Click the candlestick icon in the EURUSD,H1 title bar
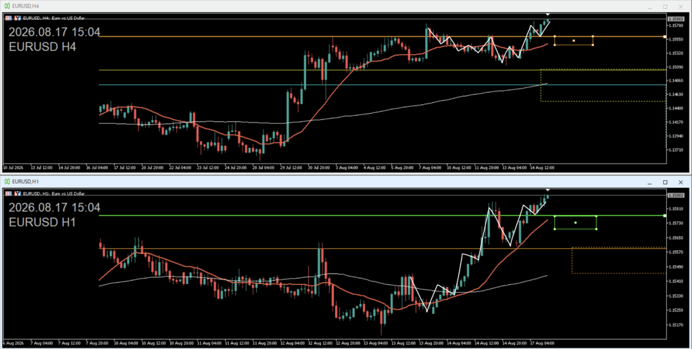Image resolution: width=692 pixels, height=349 pixels. pos(7,181)
